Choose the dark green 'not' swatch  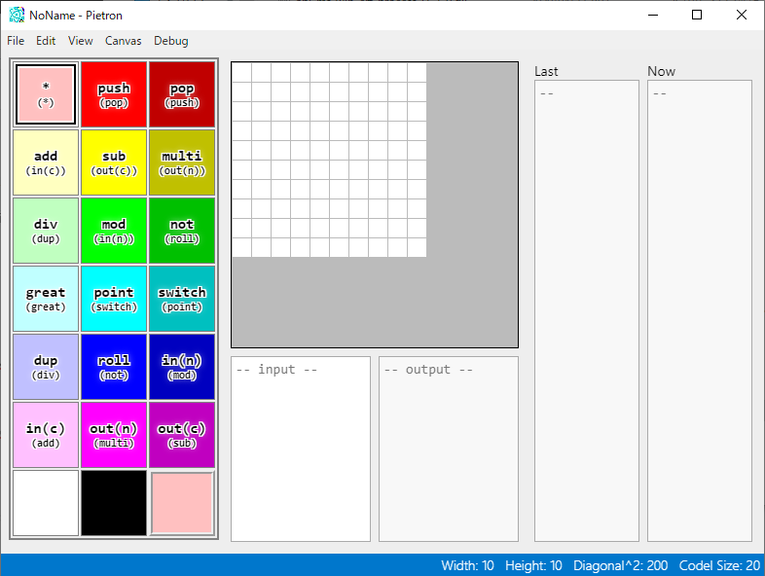coord(182,231)
